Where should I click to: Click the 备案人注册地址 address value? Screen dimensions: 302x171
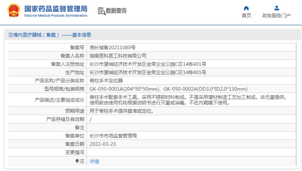click(148, 64)
